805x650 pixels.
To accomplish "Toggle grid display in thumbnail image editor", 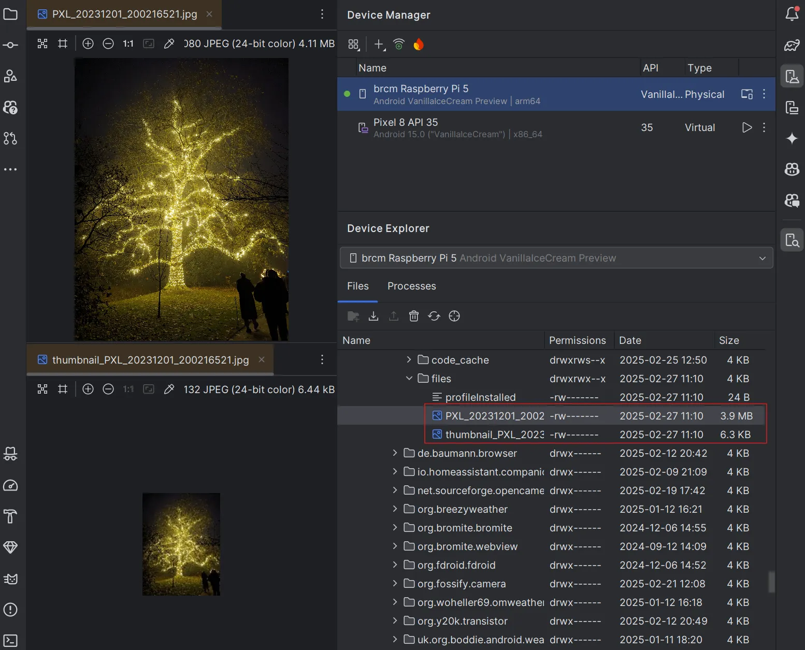I will coord(63,389).
